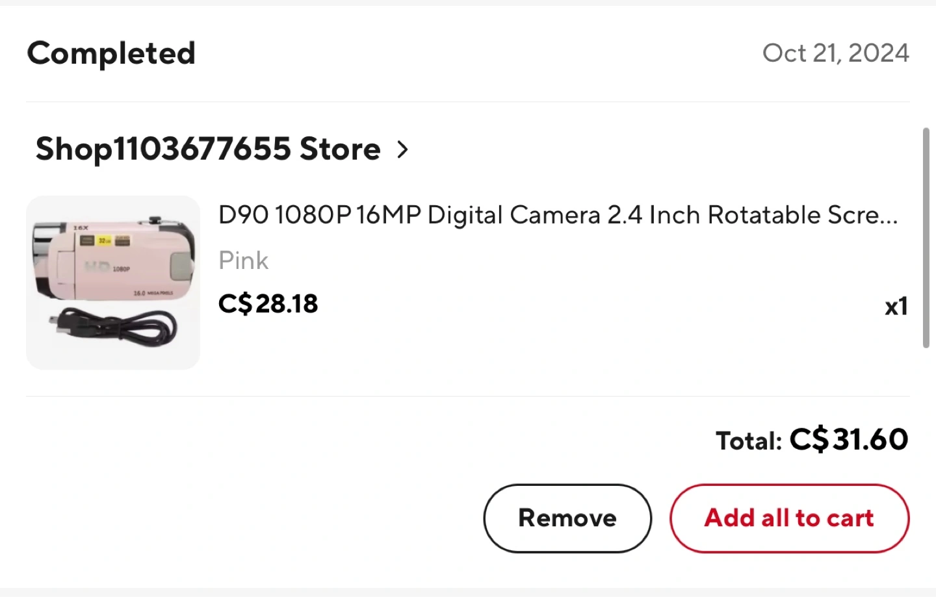This screenshot has width=936, height=597.
Task: Click the C$31.60 order total amount
Action: 849,440
